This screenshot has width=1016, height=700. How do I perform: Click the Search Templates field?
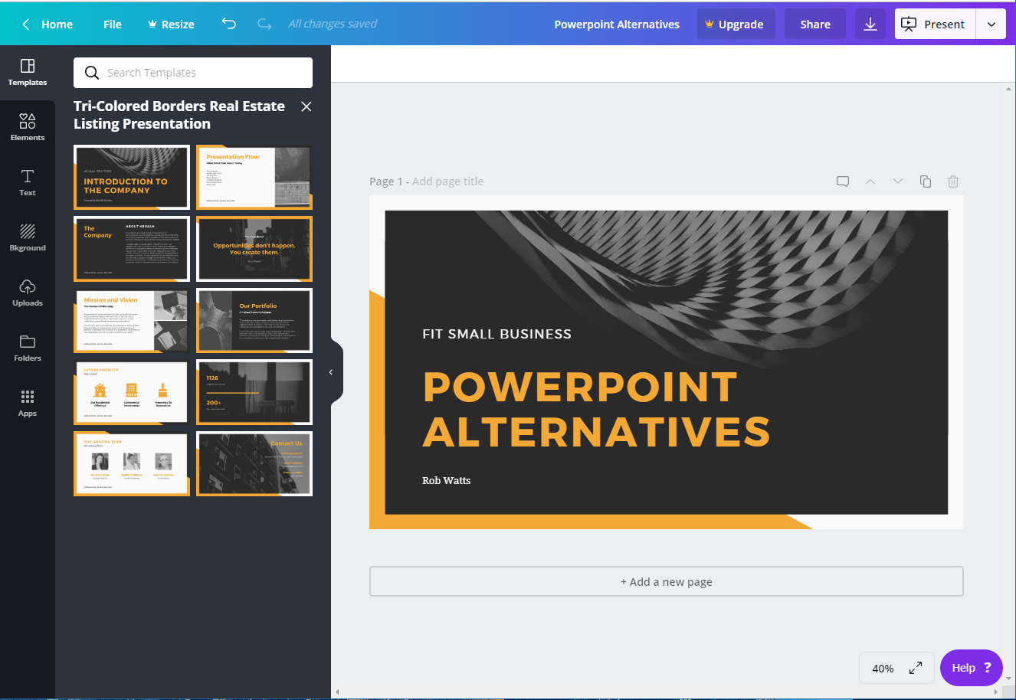click(193, 73)
